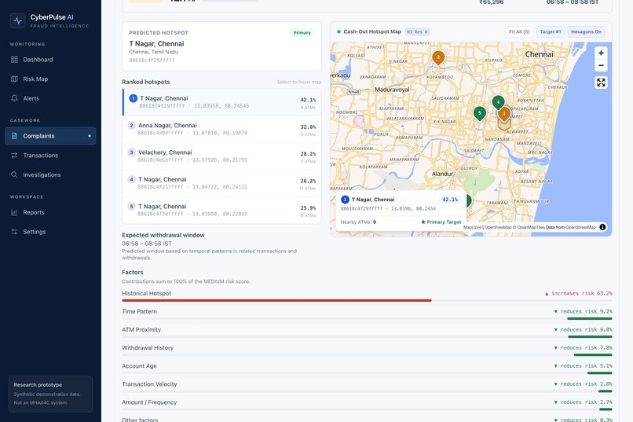
Task: Click 'Transaction Velocity' factor name
Action: point(149,384)
